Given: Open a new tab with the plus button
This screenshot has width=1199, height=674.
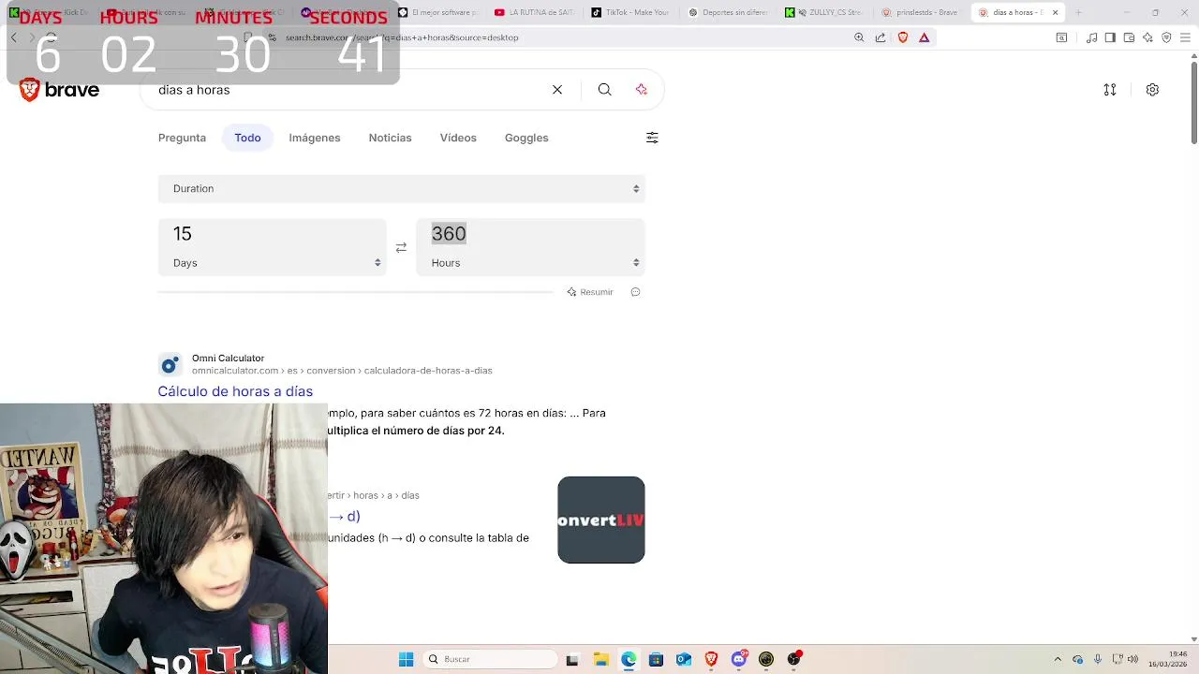Looking at the screenshot, I should point(1078,12).
